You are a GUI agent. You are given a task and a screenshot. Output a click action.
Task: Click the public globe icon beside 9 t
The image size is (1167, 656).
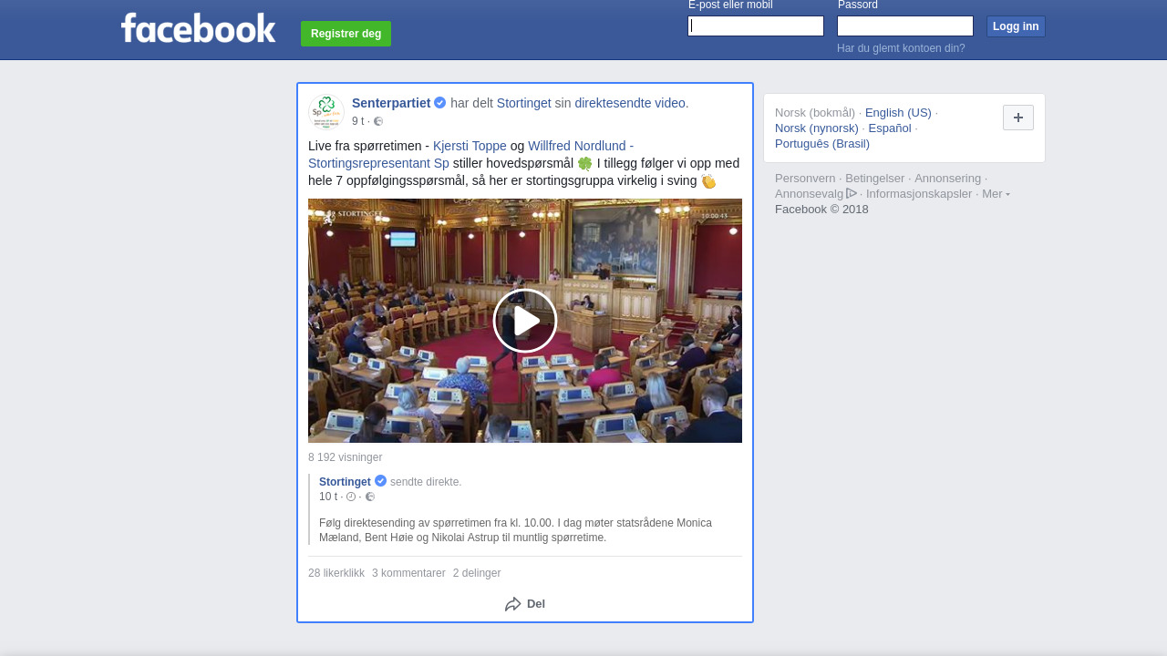tap(378, 121)
